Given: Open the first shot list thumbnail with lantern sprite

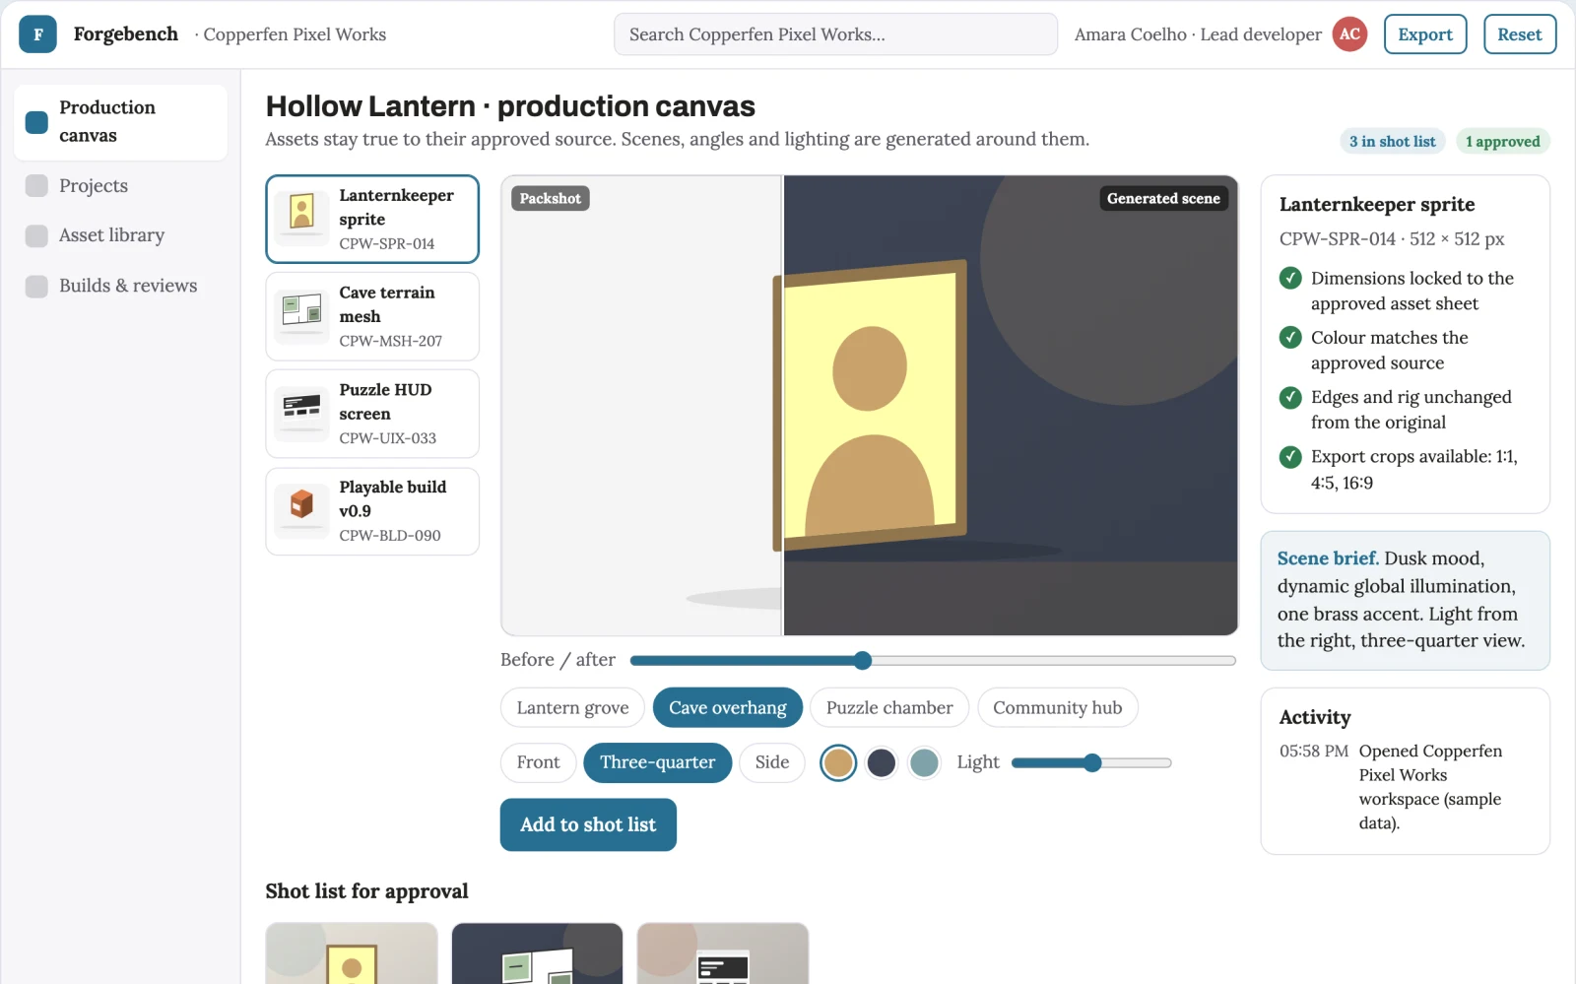Looking at the screenshot, I should click(x=352, y=953).
